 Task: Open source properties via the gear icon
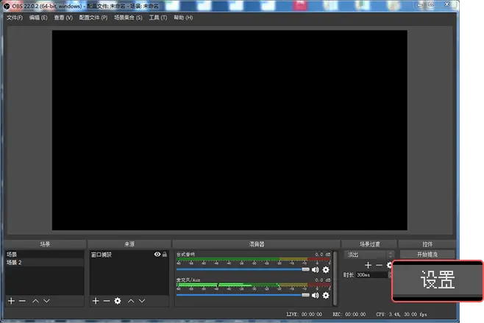[118, 301]
